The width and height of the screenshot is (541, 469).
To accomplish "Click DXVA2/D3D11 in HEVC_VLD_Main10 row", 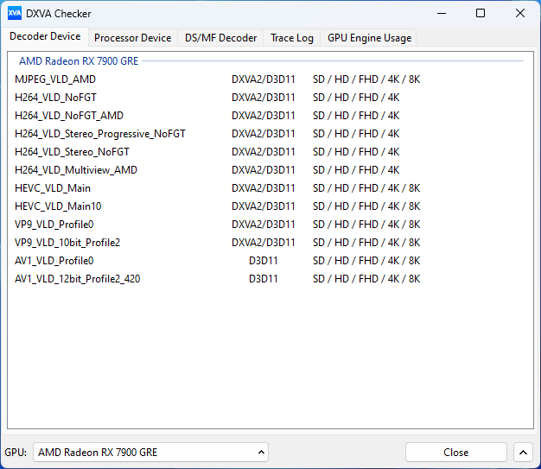I will pos(264,206).
